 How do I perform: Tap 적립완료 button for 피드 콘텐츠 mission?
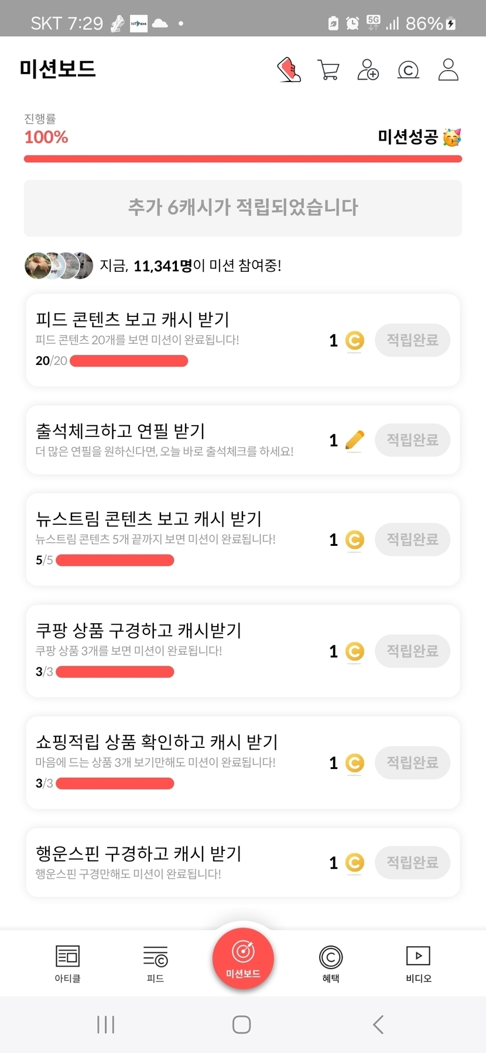(412, 340)
